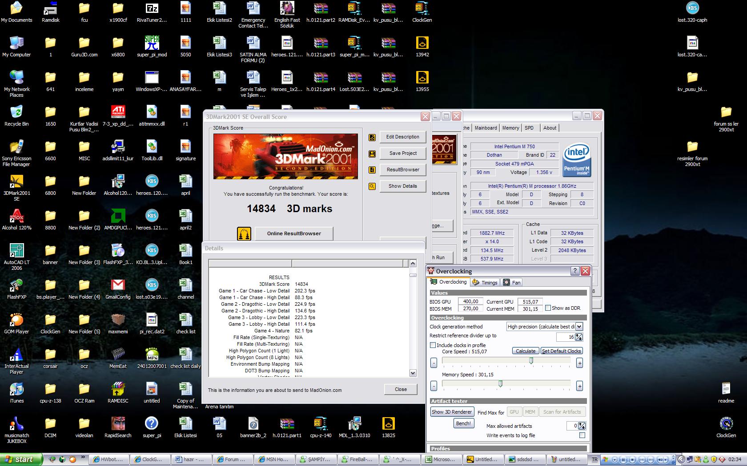
Task: Open the Sony Ericsson File Manager icon
Action: pos(16,153)
